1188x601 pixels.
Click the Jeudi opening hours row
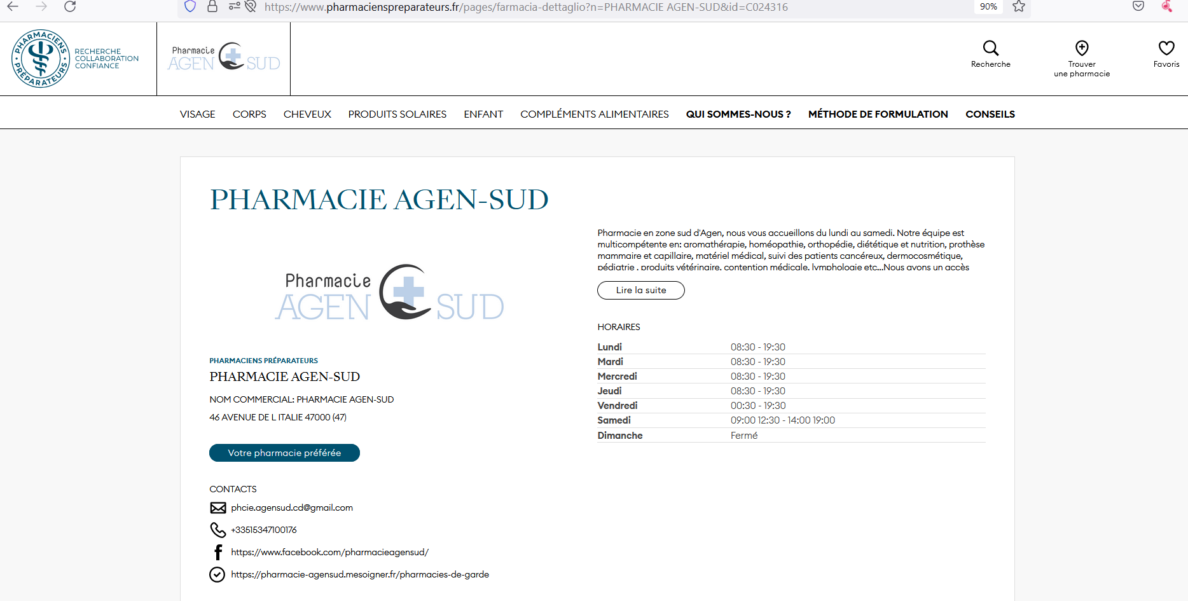[x=791, y=391]
